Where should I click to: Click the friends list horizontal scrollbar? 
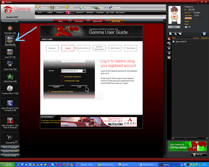190,138
